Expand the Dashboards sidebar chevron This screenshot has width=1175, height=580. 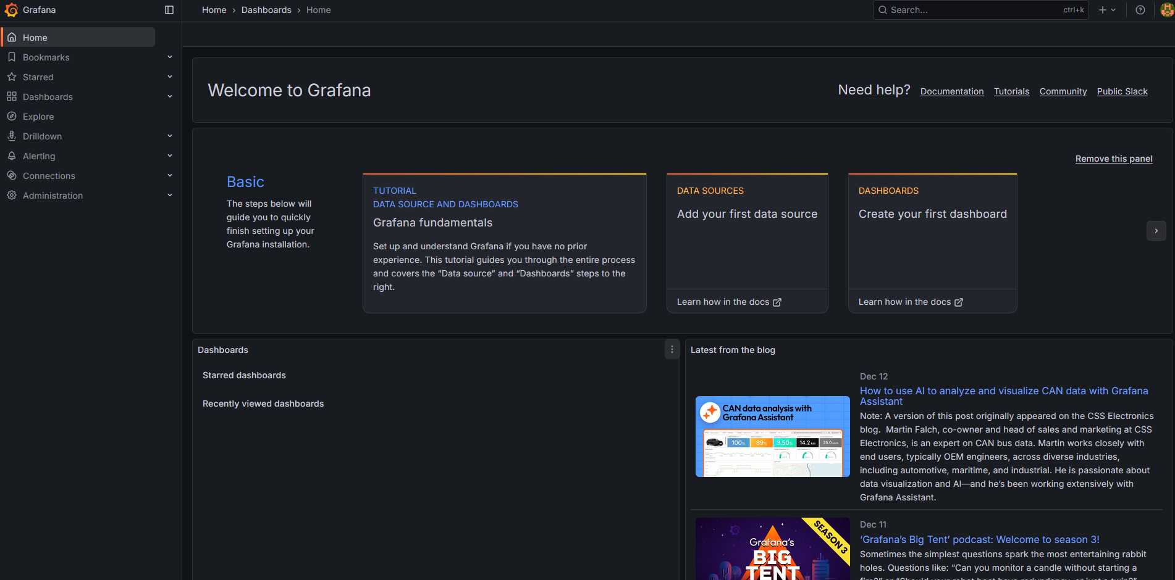(x=170, y=97)
